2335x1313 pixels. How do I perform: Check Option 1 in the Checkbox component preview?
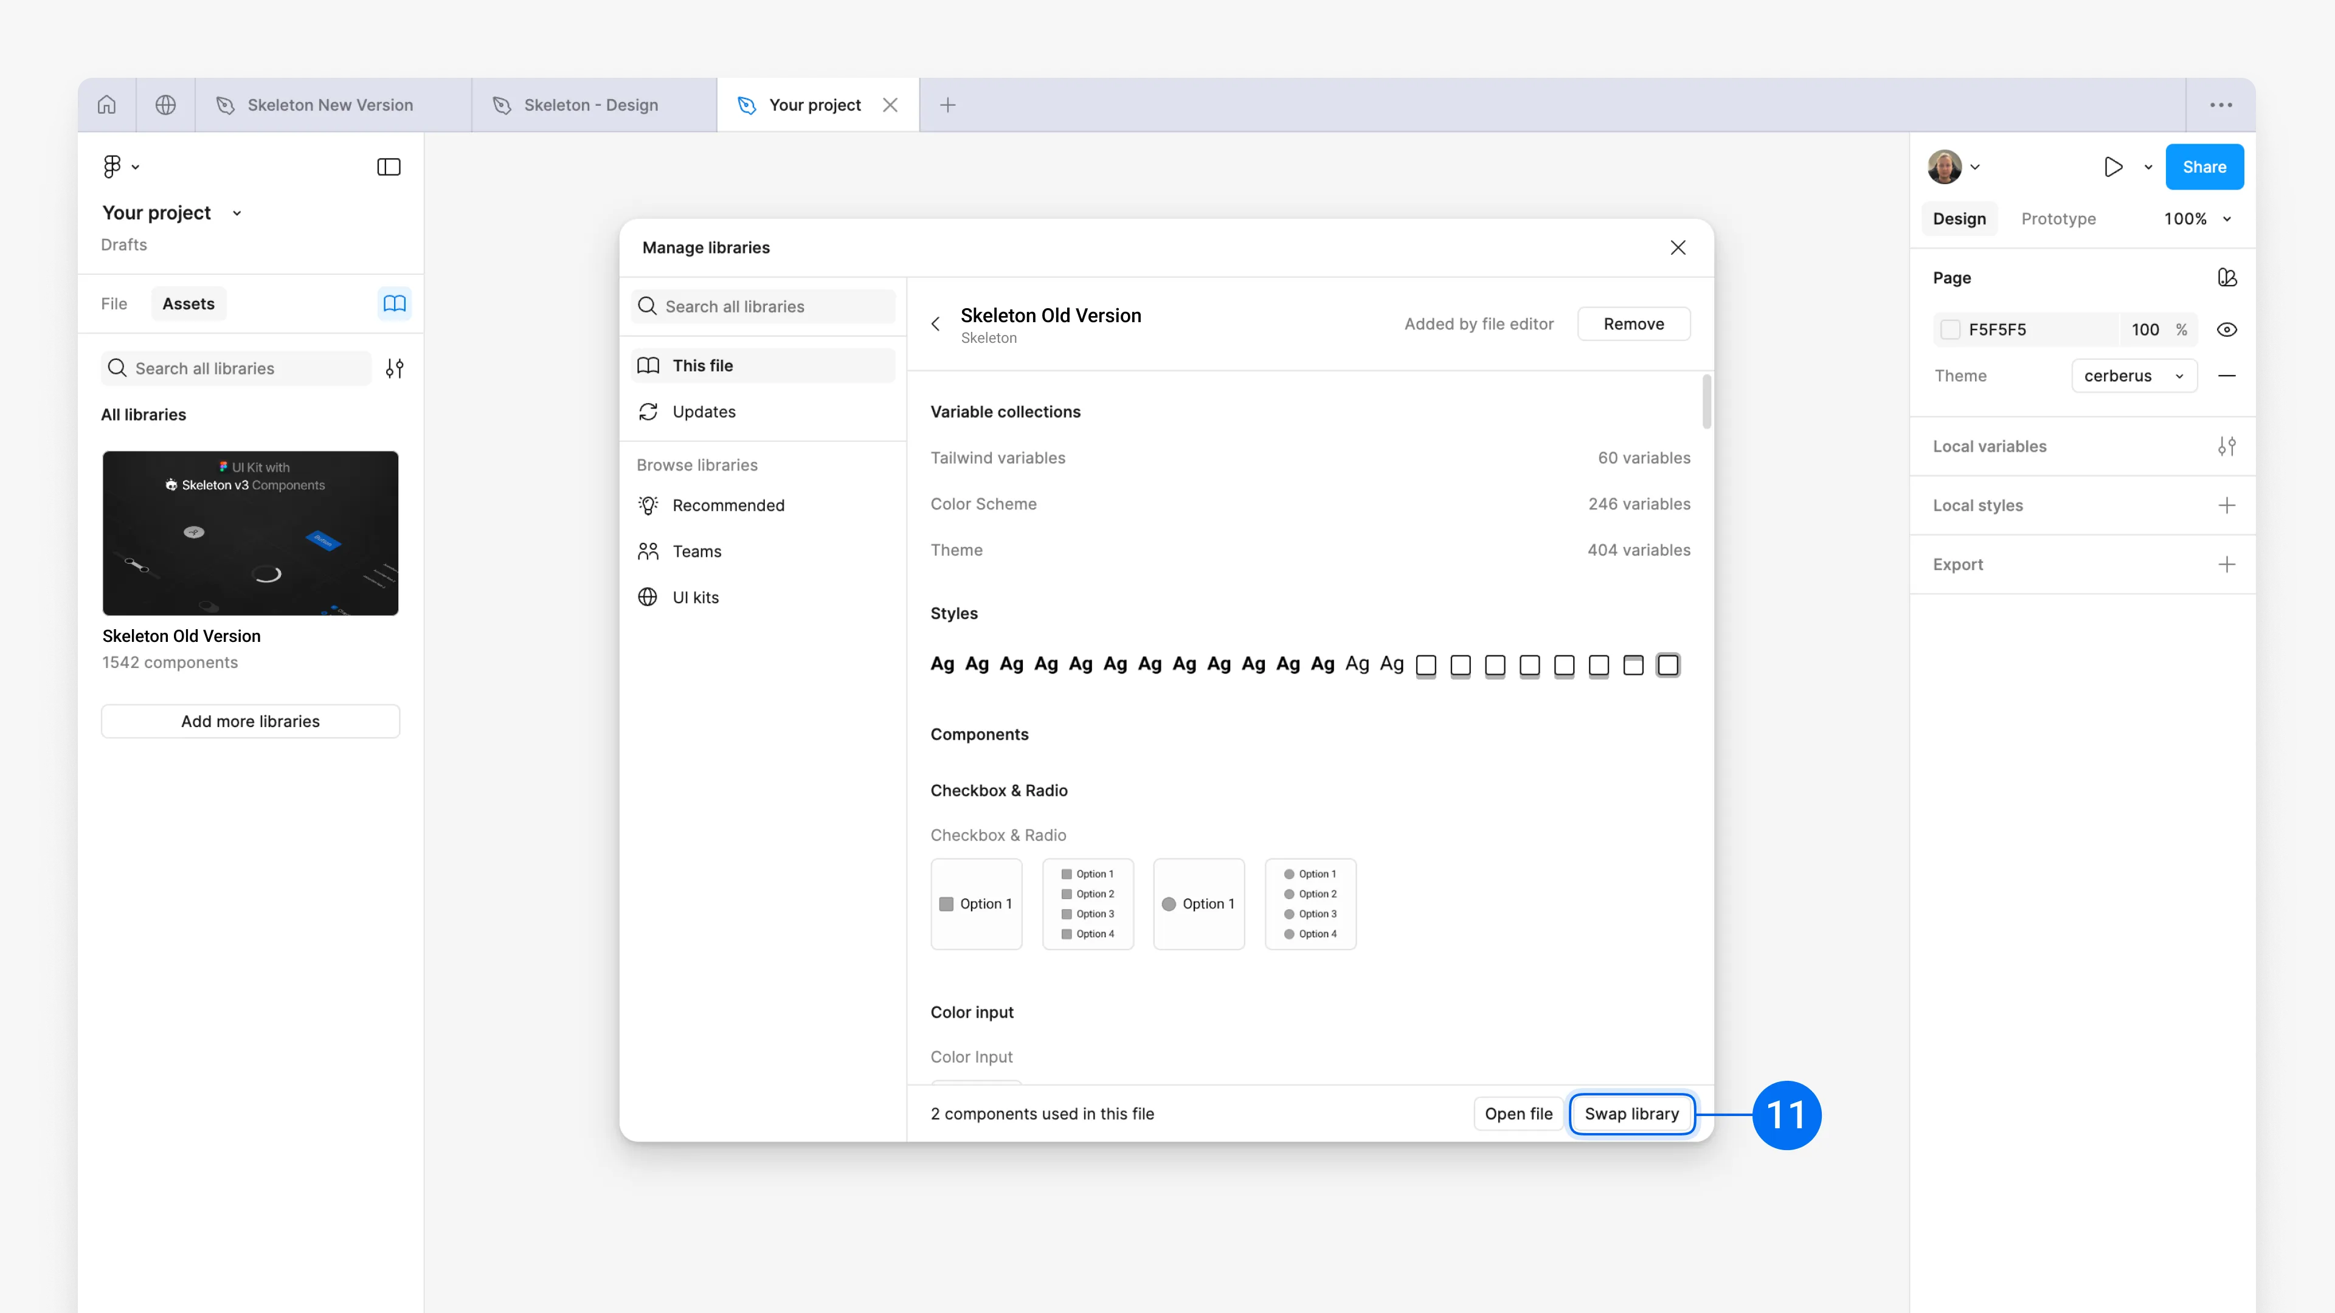pyautogui.click(x=947, y=903)
